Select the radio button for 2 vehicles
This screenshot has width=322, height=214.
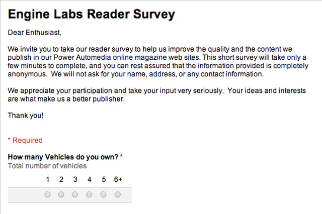pos(61,194)
